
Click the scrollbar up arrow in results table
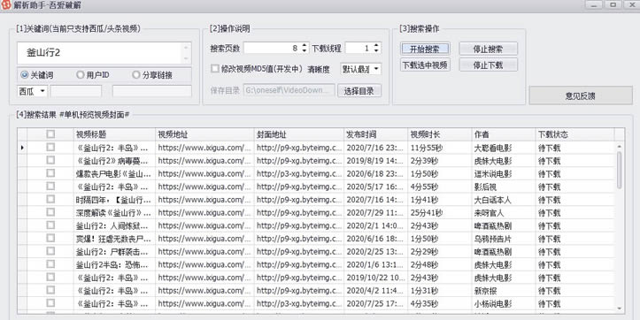pyautogui.click(x=619, y=146)
